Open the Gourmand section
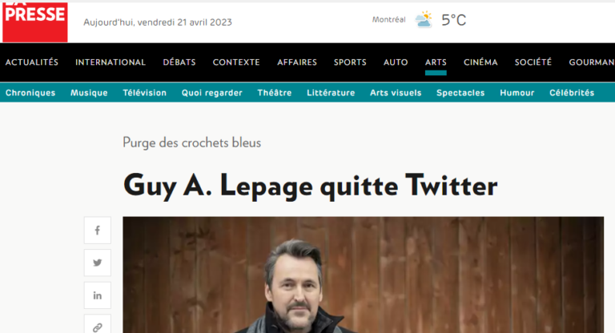This screenshot has height=333, width=615. (592, 62)
